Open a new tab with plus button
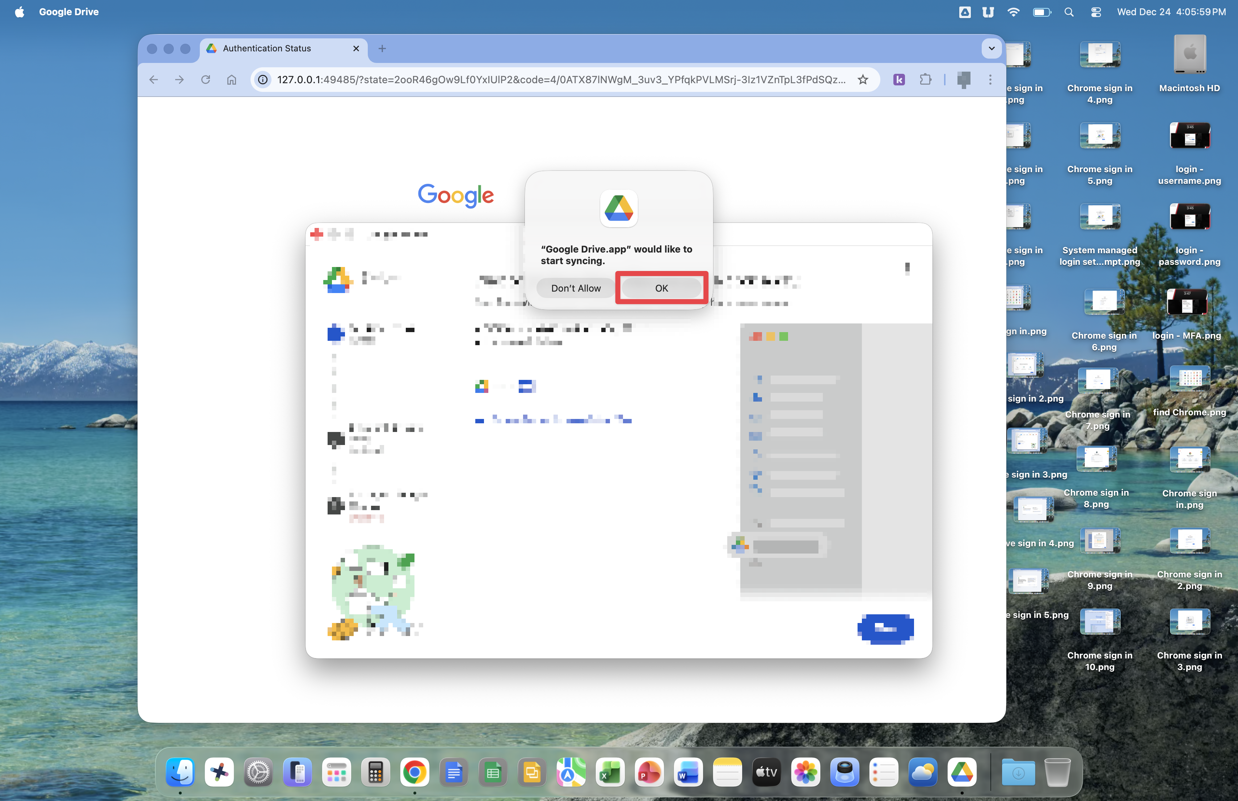The height and width of the screenshot is (801, 1238). [x=382, y=48]
